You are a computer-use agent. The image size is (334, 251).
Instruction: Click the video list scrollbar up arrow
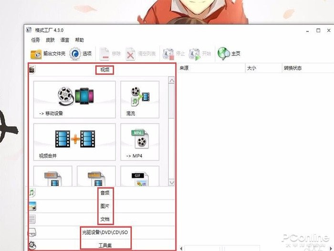coord(172,80)
